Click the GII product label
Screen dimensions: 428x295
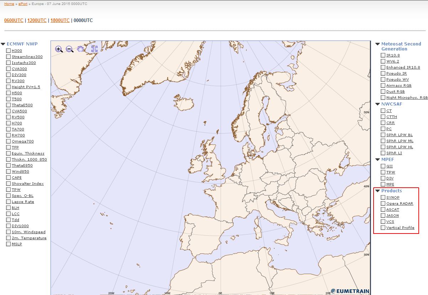[390, 166]
